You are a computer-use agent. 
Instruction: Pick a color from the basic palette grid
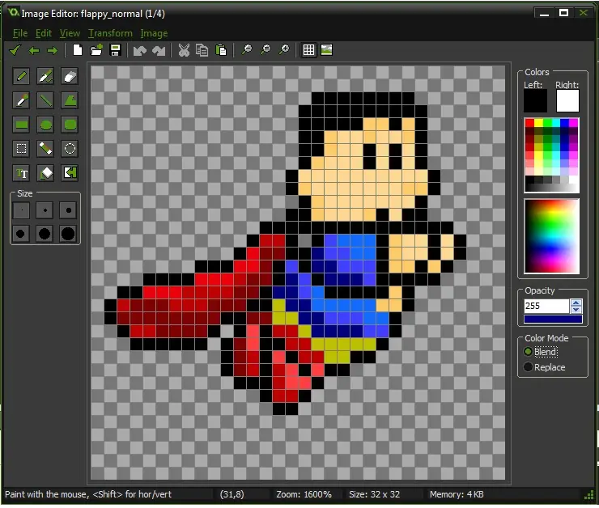pyautogui.click(x=551, y=155)
